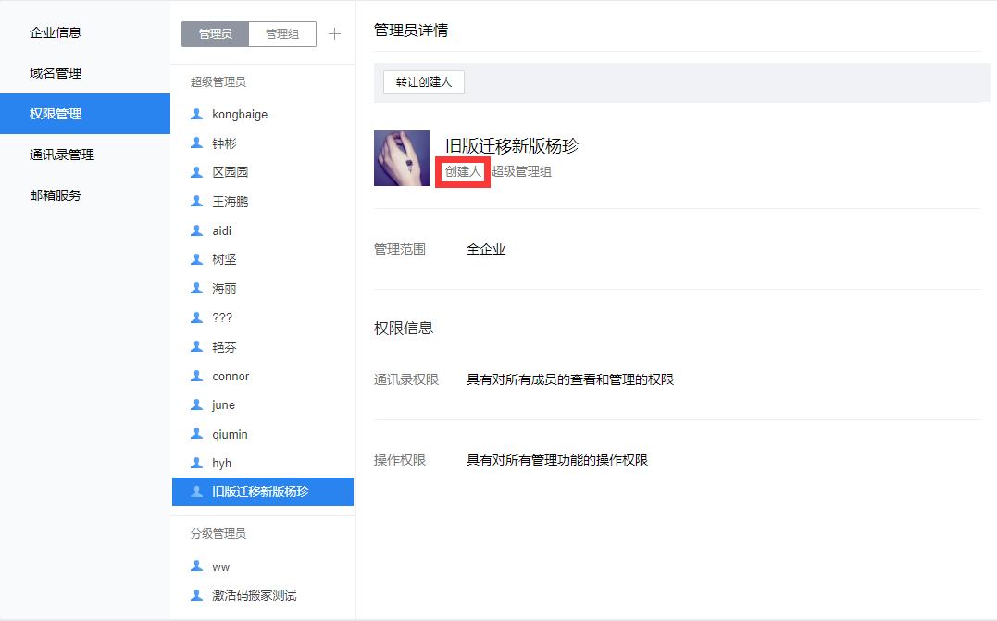This screenshot has width=997, height=621.
Task: Click user icon next to june
Action: [x=196, y=404]
